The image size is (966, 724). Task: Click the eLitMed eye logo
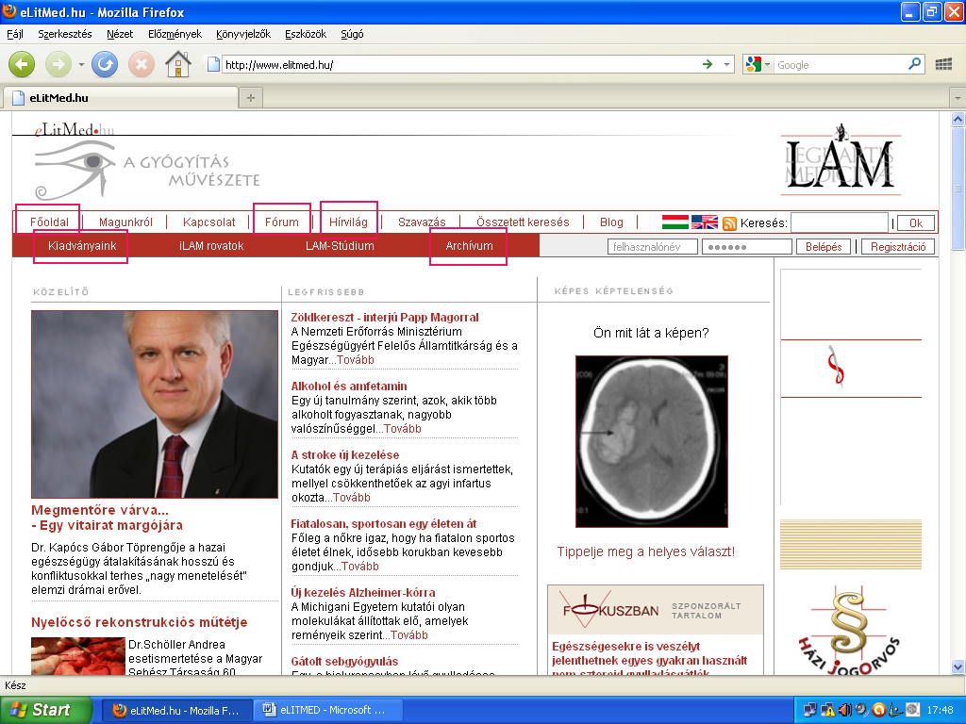click(75, 169)
